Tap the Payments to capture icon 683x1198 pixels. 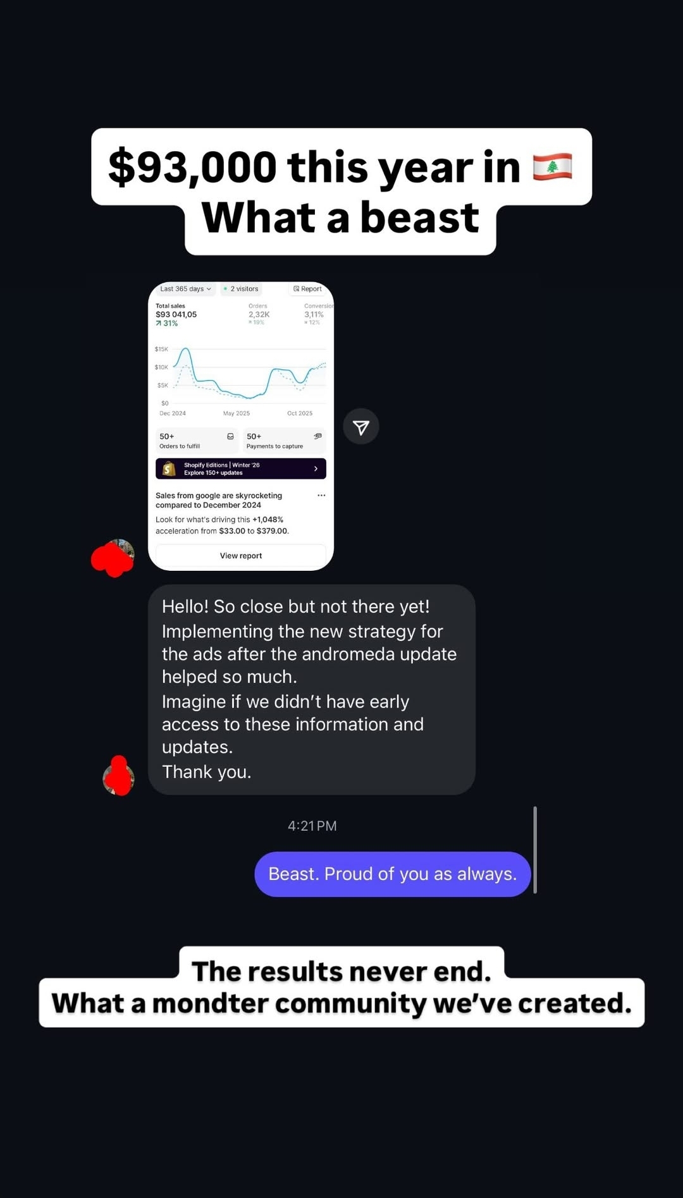317,436
